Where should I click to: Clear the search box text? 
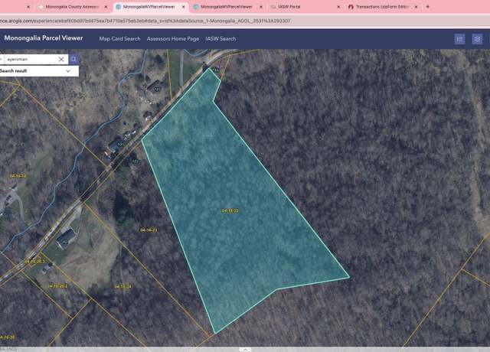(x=61, y=59)
